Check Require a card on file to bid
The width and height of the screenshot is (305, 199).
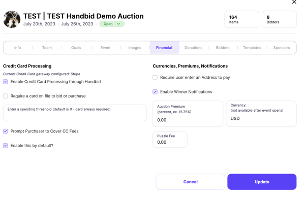(x=6, y=96)
